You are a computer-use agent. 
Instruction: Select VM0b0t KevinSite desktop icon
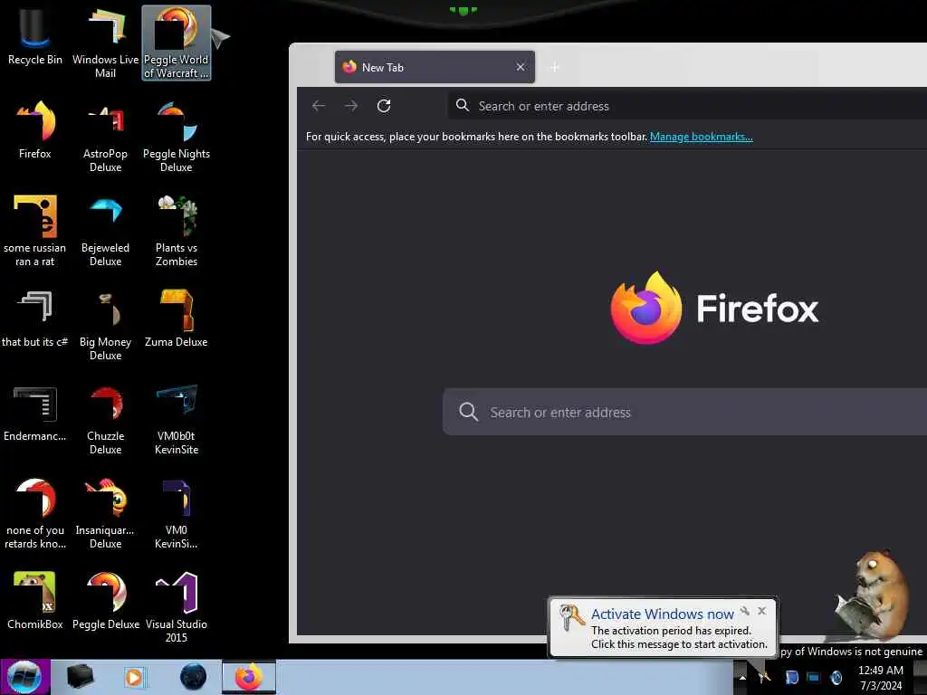tap(177, 420)
